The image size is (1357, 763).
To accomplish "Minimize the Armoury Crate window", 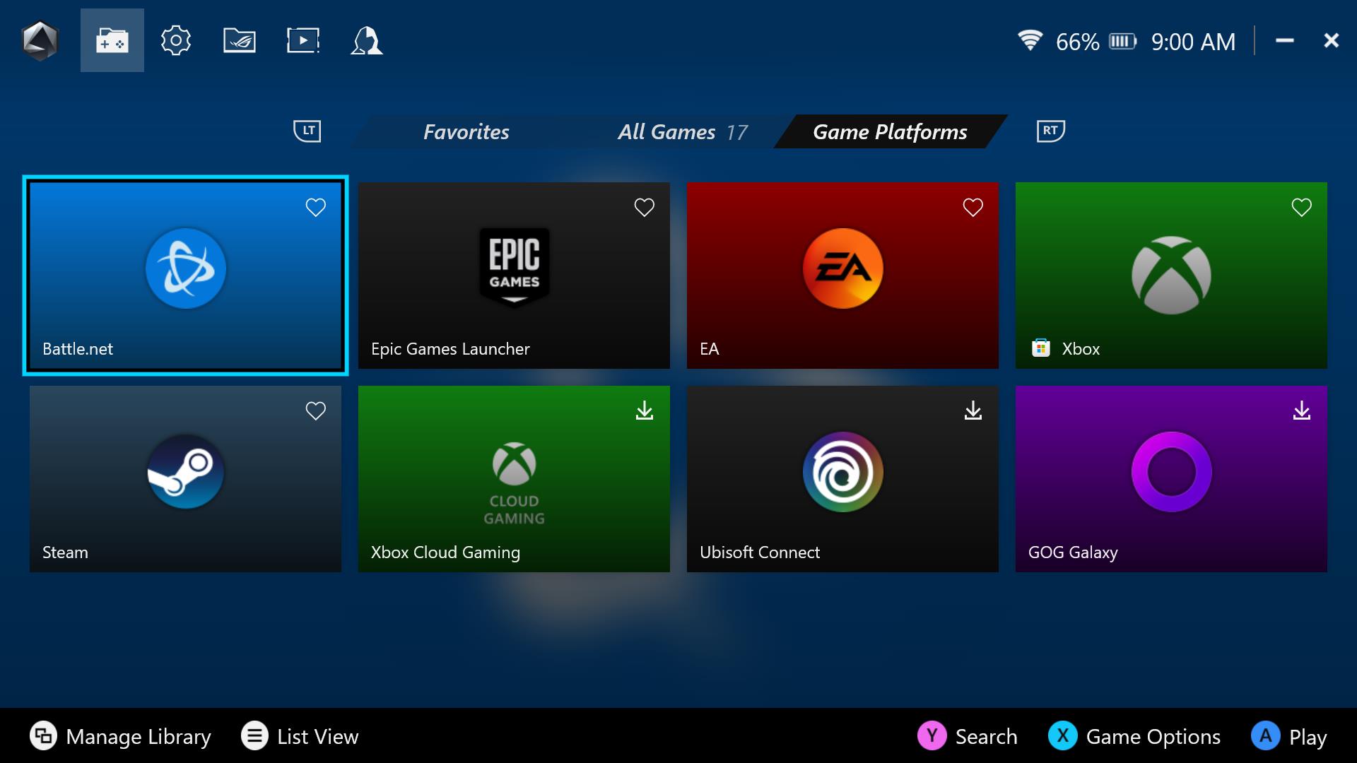I will click(1285, 41).
